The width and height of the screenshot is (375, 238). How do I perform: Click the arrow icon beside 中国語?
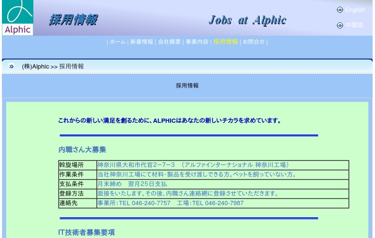point(340,25)
